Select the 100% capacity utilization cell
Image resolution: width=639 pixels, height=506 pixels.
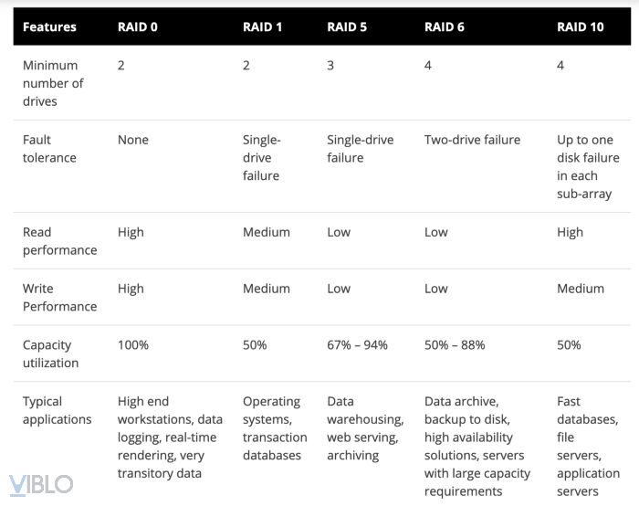point(133,345)
